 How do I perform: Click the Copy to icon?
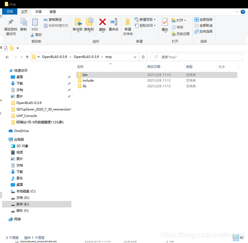coord(90,22)
